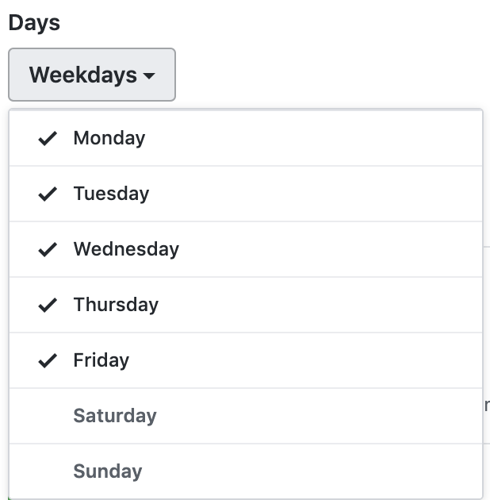
Task: Click the empty check area left of Sunday
Action: coord(48,471)
